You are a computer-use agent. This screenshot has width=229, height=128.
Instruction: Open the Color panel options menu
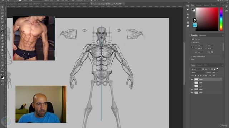223,5
